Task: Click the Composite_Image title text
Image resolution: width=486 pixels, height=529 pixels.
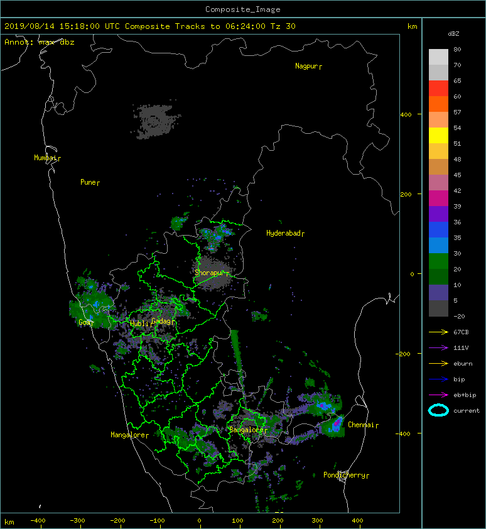Action: coord(243,9)
